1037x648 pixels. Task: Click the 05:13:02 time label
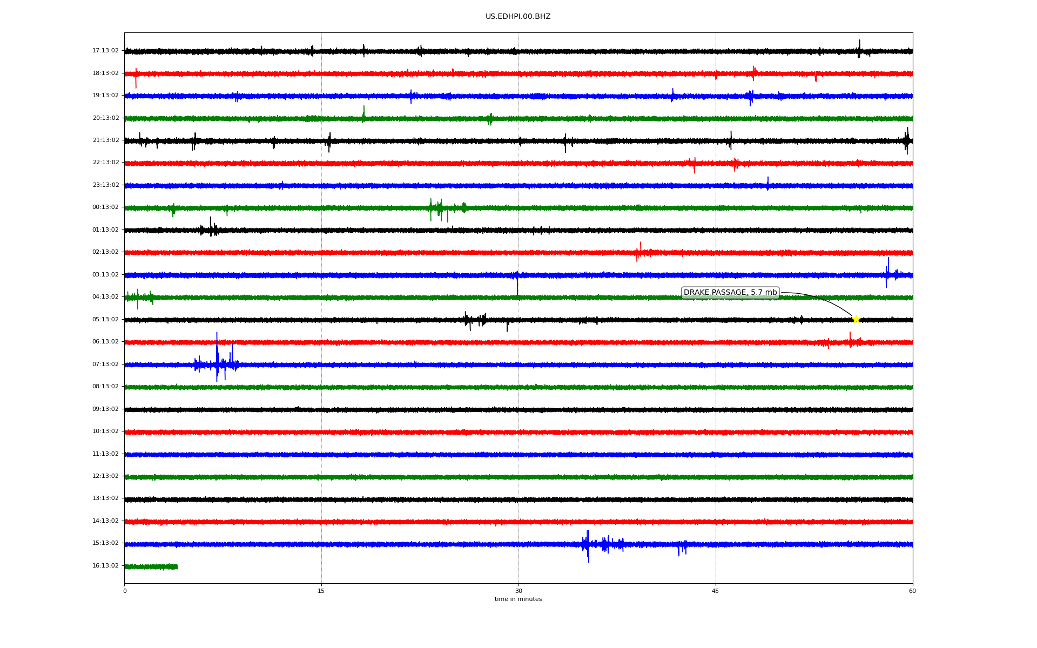[x=105, y=320]
